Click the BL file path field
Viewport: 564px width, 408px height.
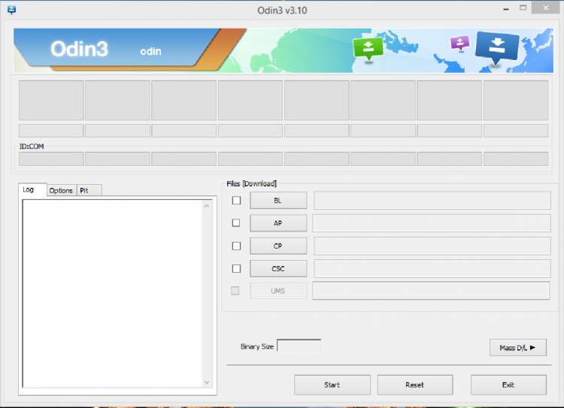pyautogui.click(x=432, y=200)
